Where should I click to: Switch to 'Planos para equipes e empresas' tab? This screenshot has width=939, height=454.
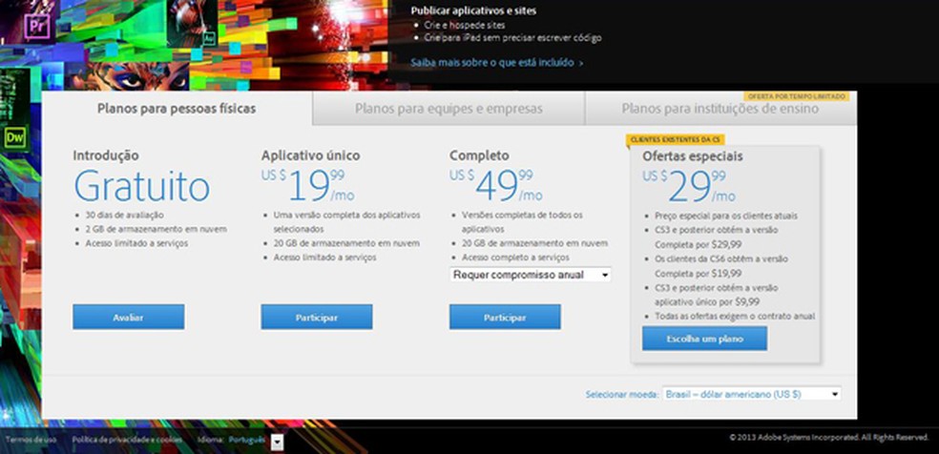449,109
